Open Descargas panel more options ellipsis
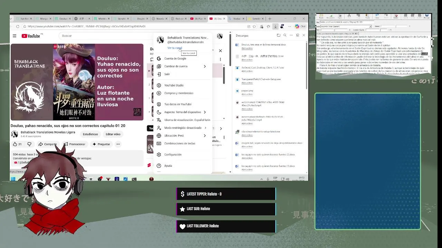Image resolution: width=442 pixels, height=248 pixels. point(291,35)
